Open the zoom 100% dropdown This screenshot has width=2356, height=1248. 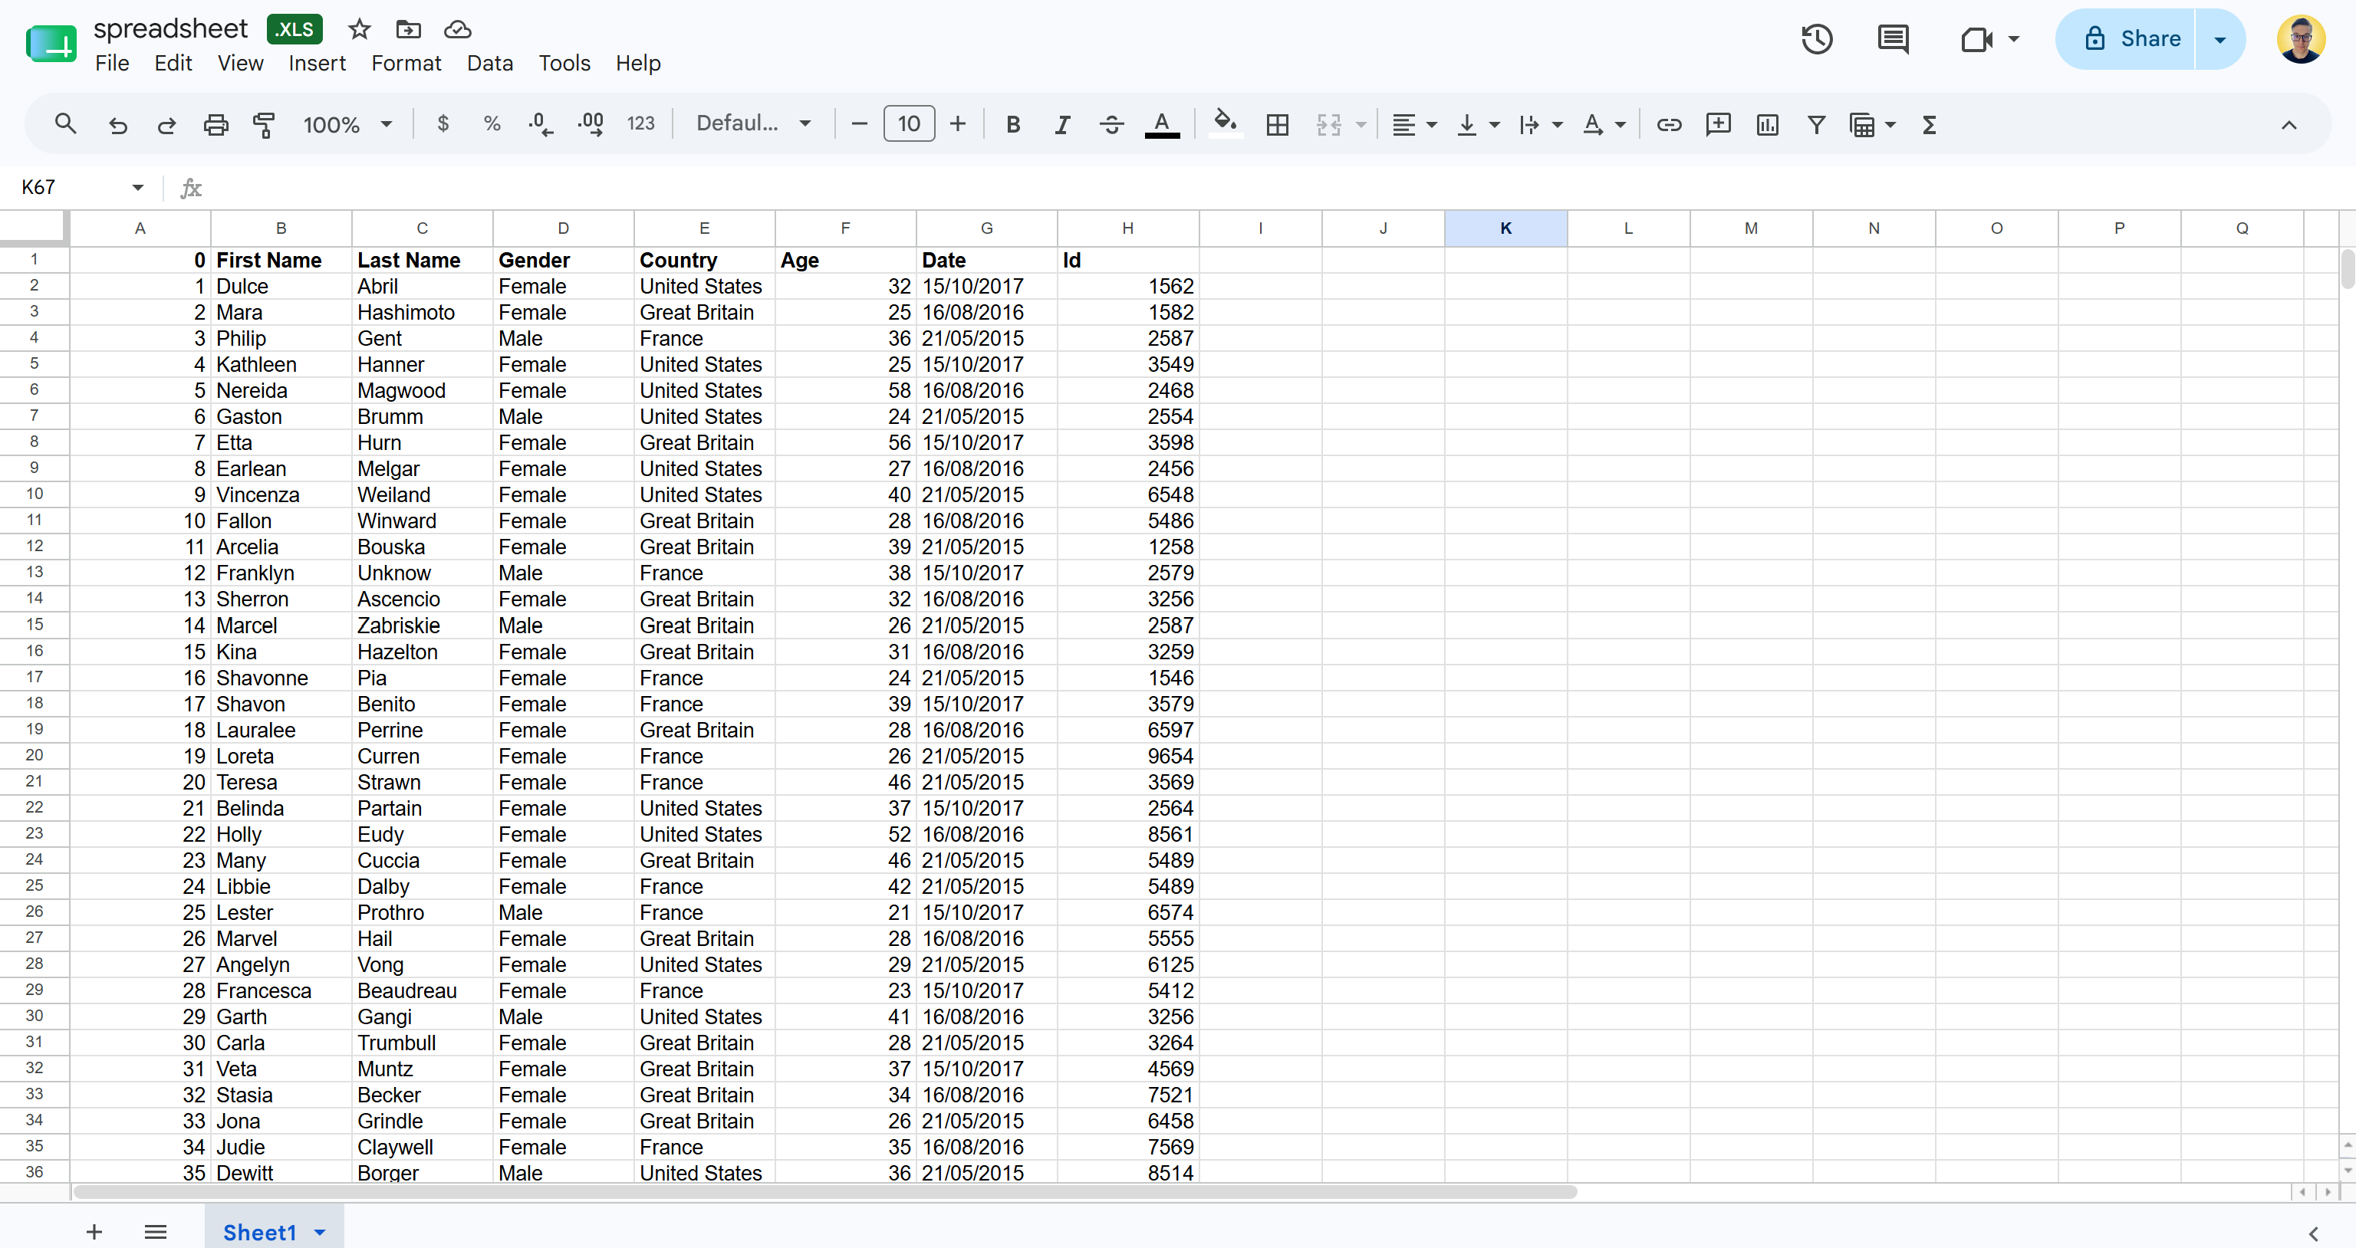[347, 124]
